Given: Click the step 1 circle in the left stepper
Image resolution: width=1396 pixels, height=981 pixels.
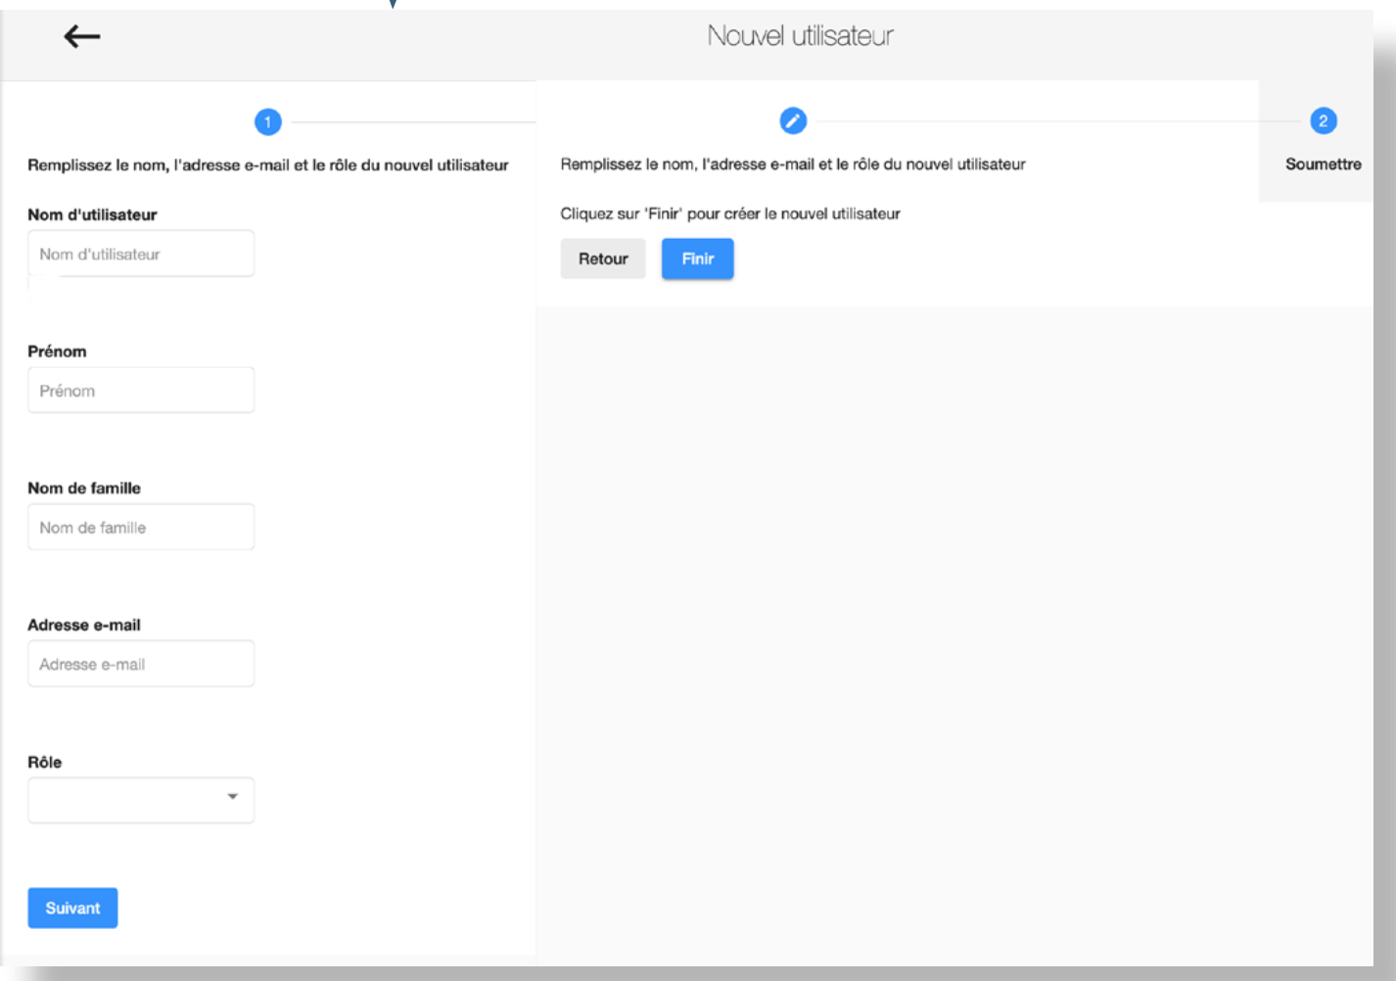Looking at the screenshot, I should [x=267, y=121].
